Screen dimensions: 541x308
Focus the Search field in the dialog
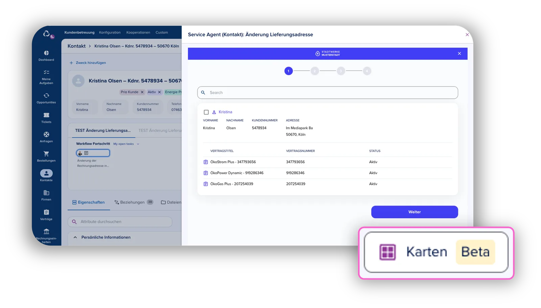coord(328,93)
